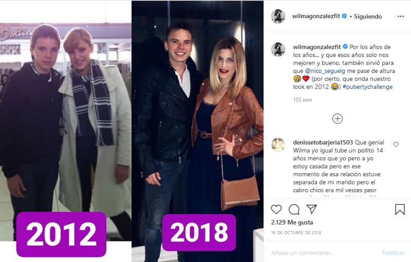Image resolution: width=411 pixels, height=262 pixels.
Task: Like the post with heart icon
Action: tap(276, 209)
